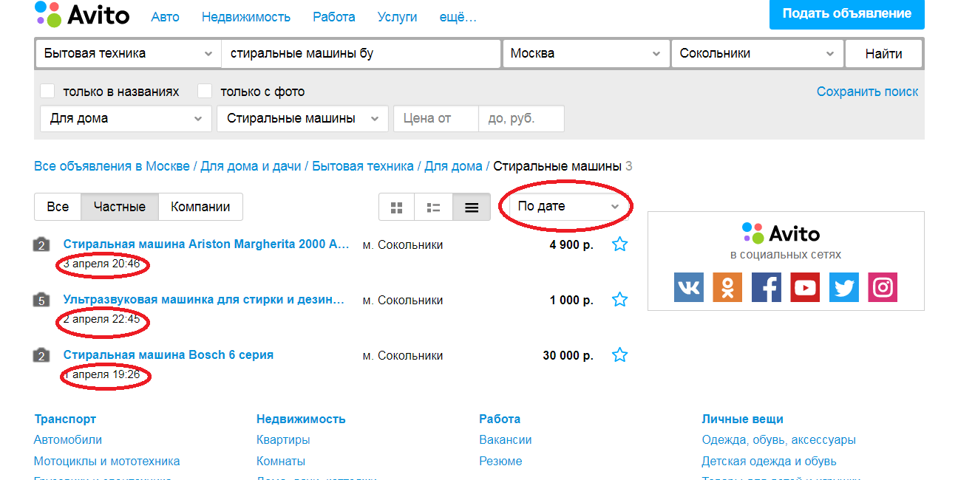Open Ariston Margherita 2000 listing title
The width and height of the screenshot is (958, 480).
[x=206, y=244]
